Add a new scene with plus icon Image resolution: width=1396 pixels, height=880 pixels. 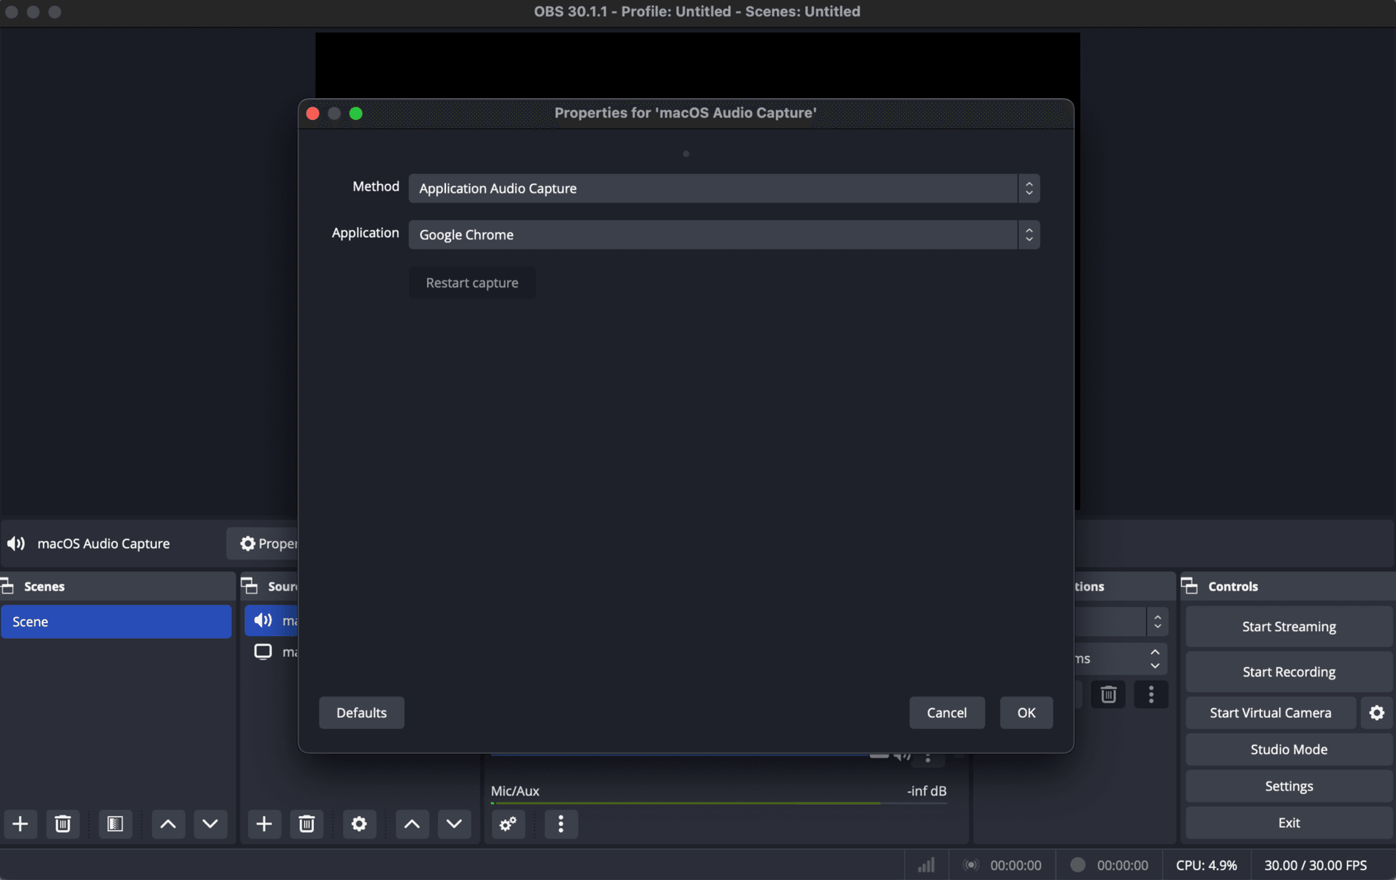click(x=21, y=824)
